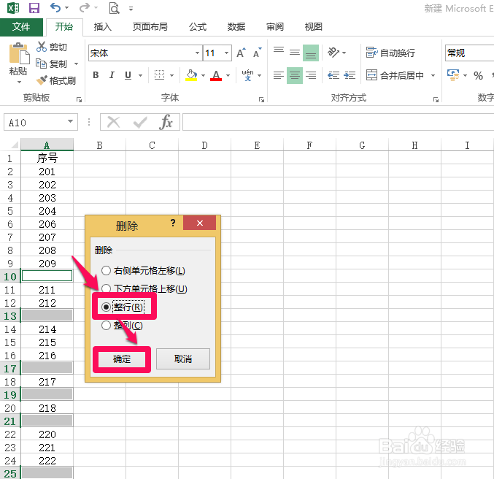Toggle Underline formatting
The width and height of the screenshot is (494, 479).
[128, 75]
